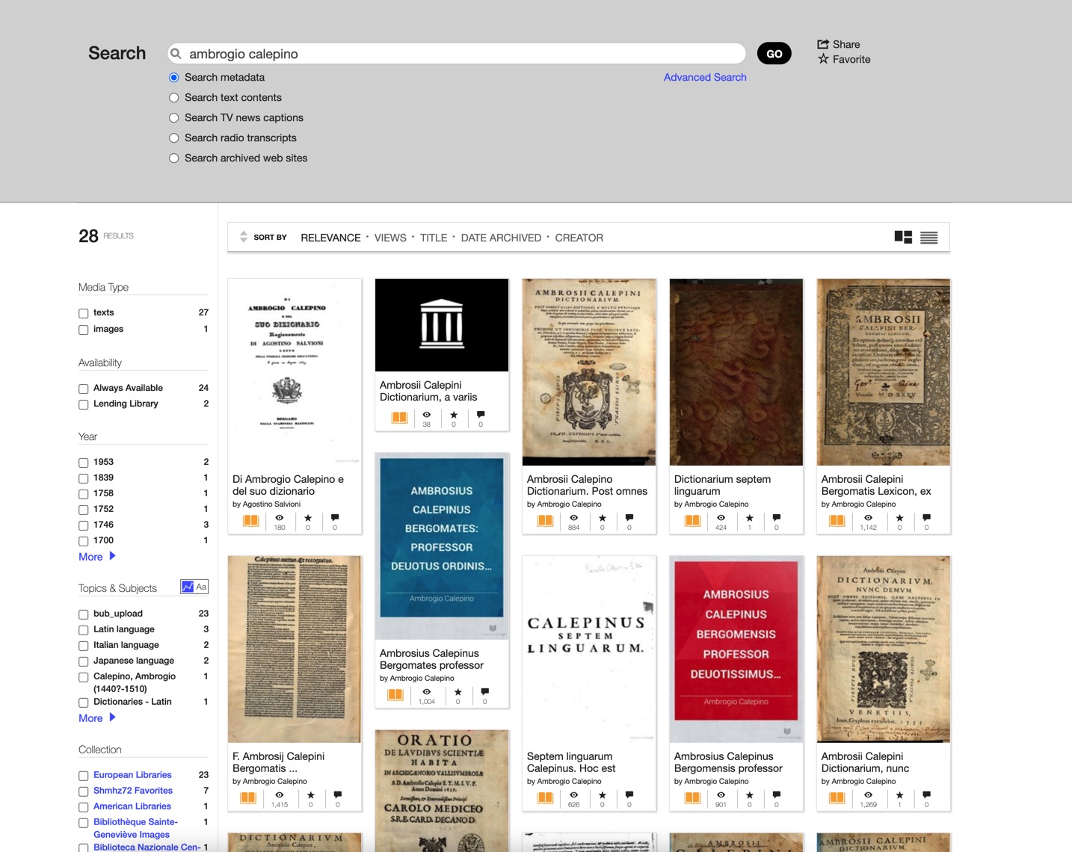Enable the texts media type checkbox
The image size is (1072, 852).
pyautogui.click(x=83, y=312)
